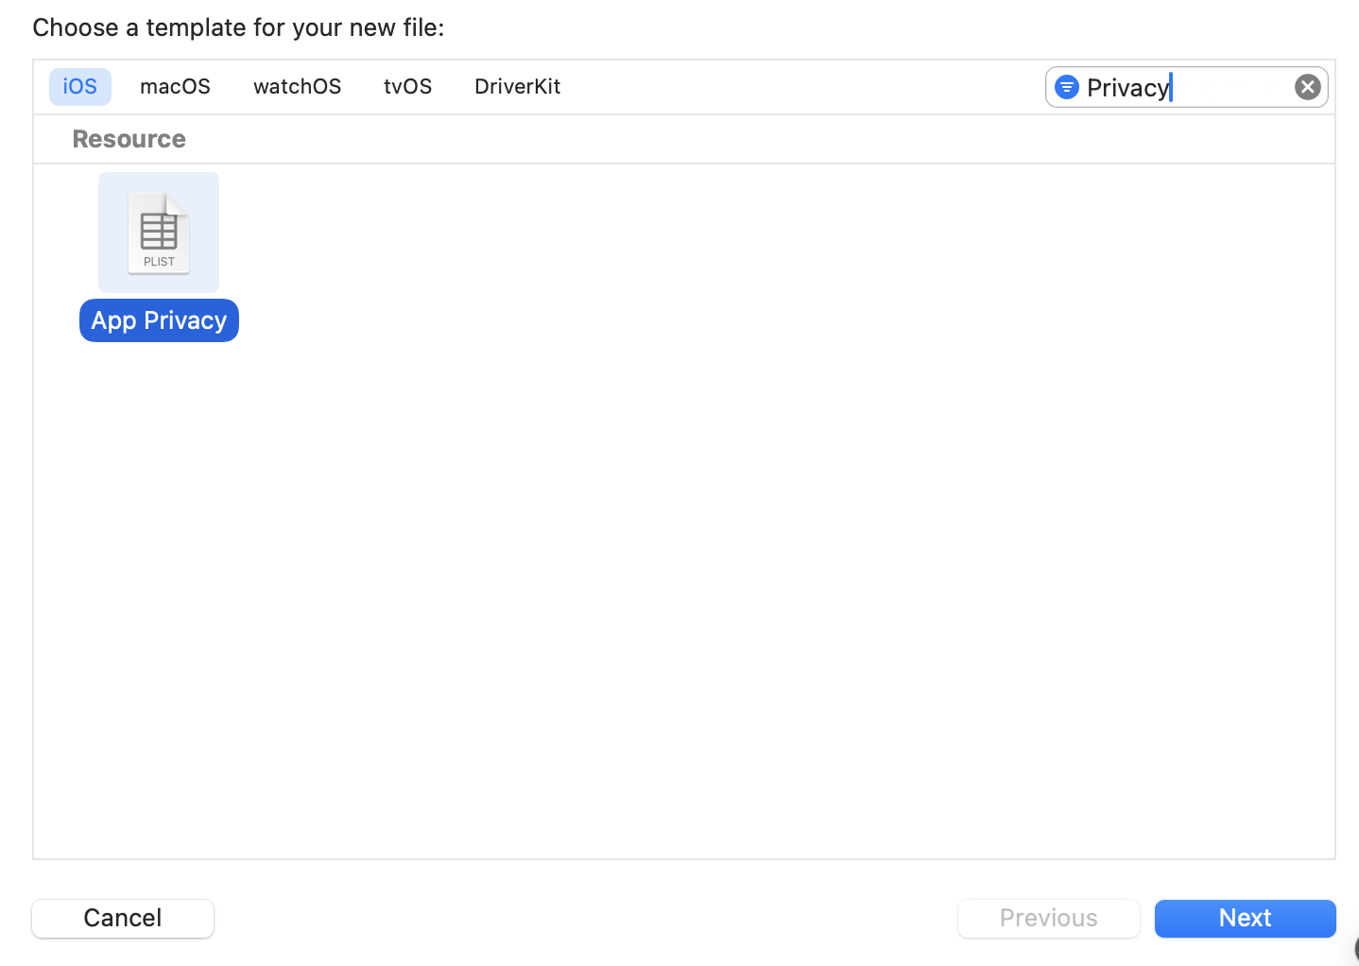Switch to the DriverKit tab

[517, 87]
